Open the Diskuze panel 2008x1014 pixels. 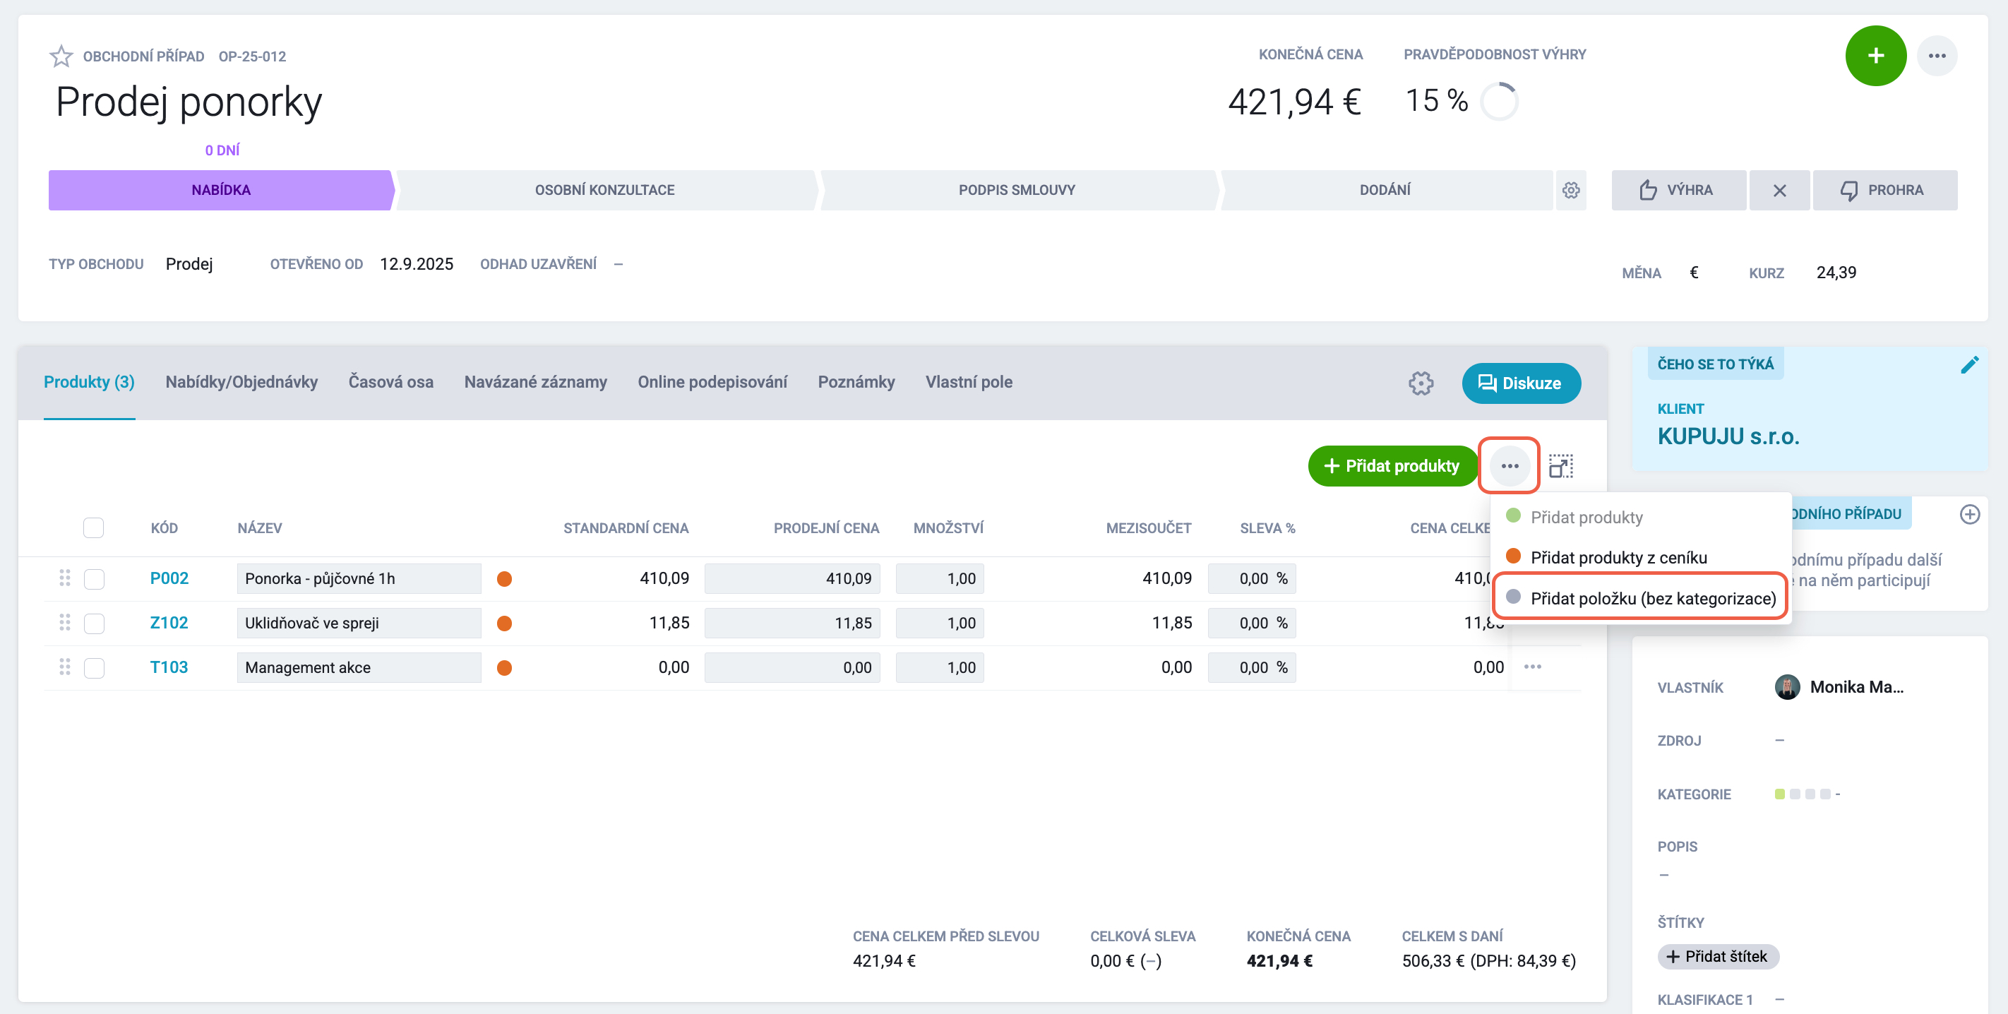pyautogui.click(x=1521, y=383)
